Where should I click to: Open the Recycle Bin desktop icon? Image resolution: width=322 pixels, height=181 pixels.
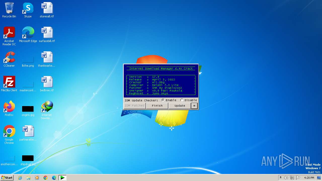click(9, 10)
